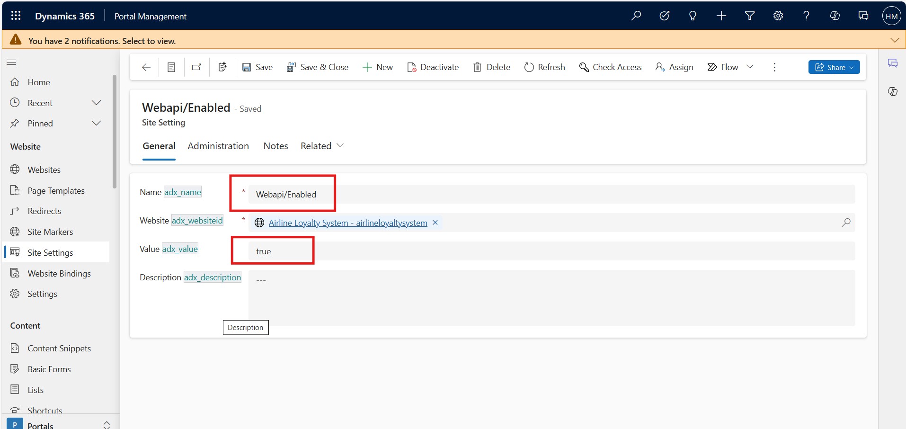Open the Flow dropdown arrow
Screen dimensions: 906x429
[x=750, y=67]
